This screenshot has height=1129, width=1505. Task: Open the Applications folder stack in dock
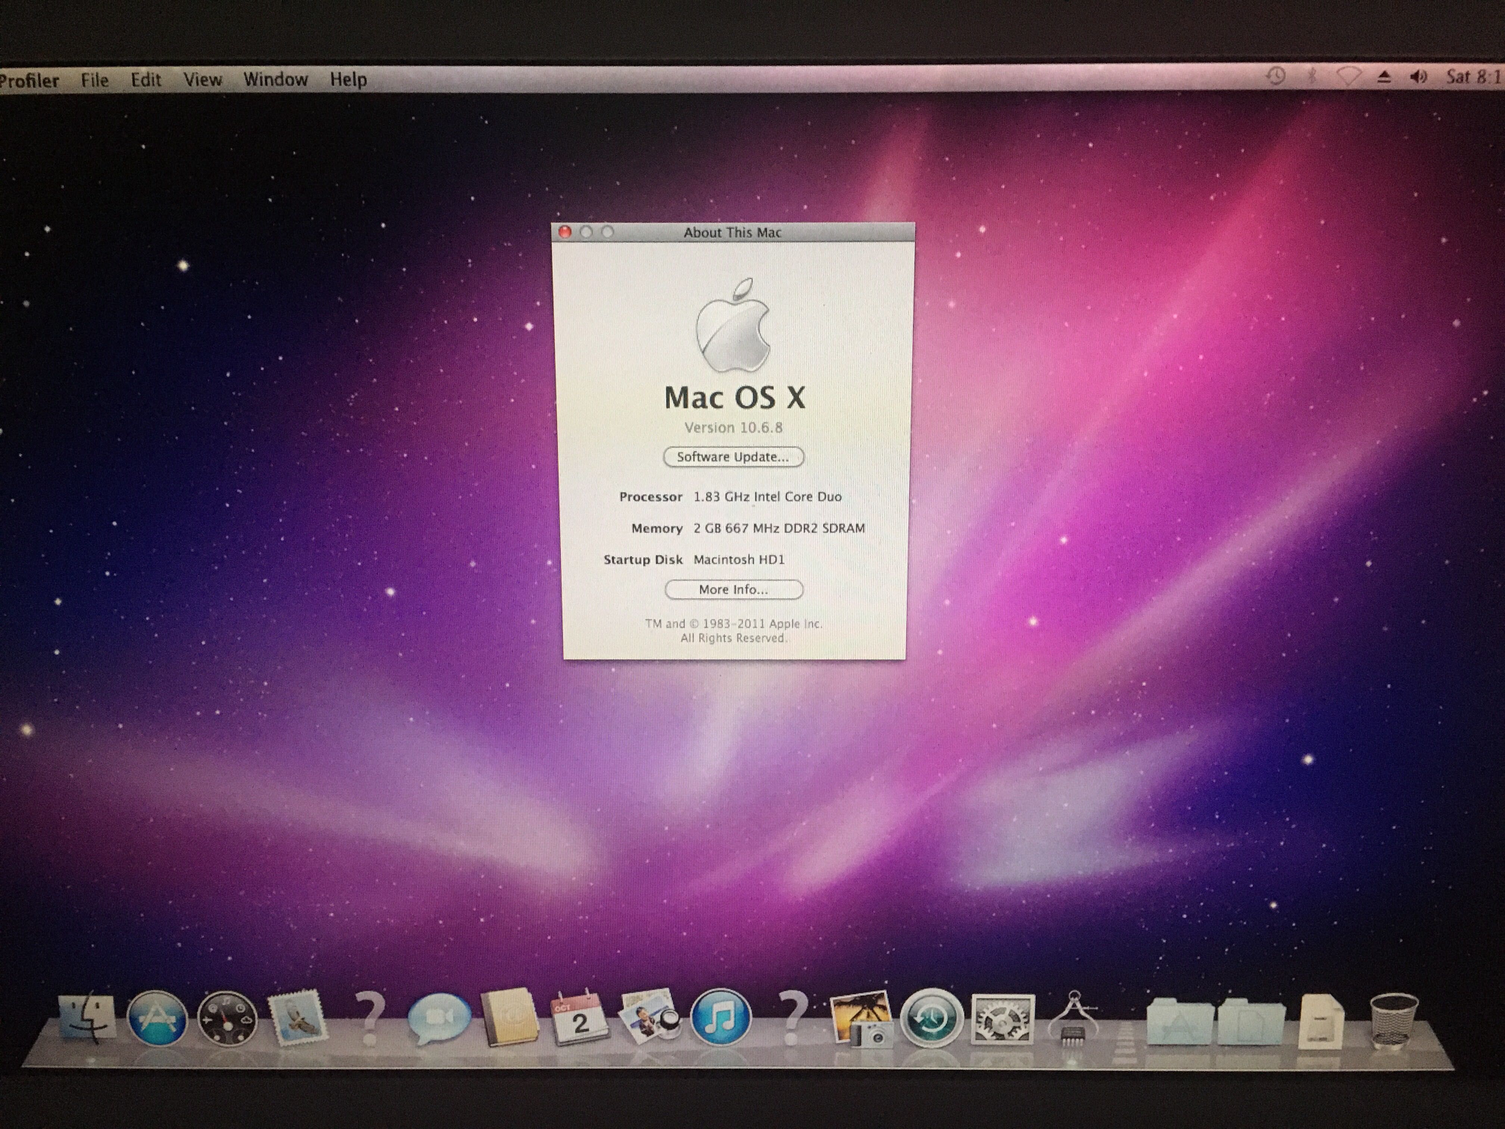(x=1179, y=1021)
